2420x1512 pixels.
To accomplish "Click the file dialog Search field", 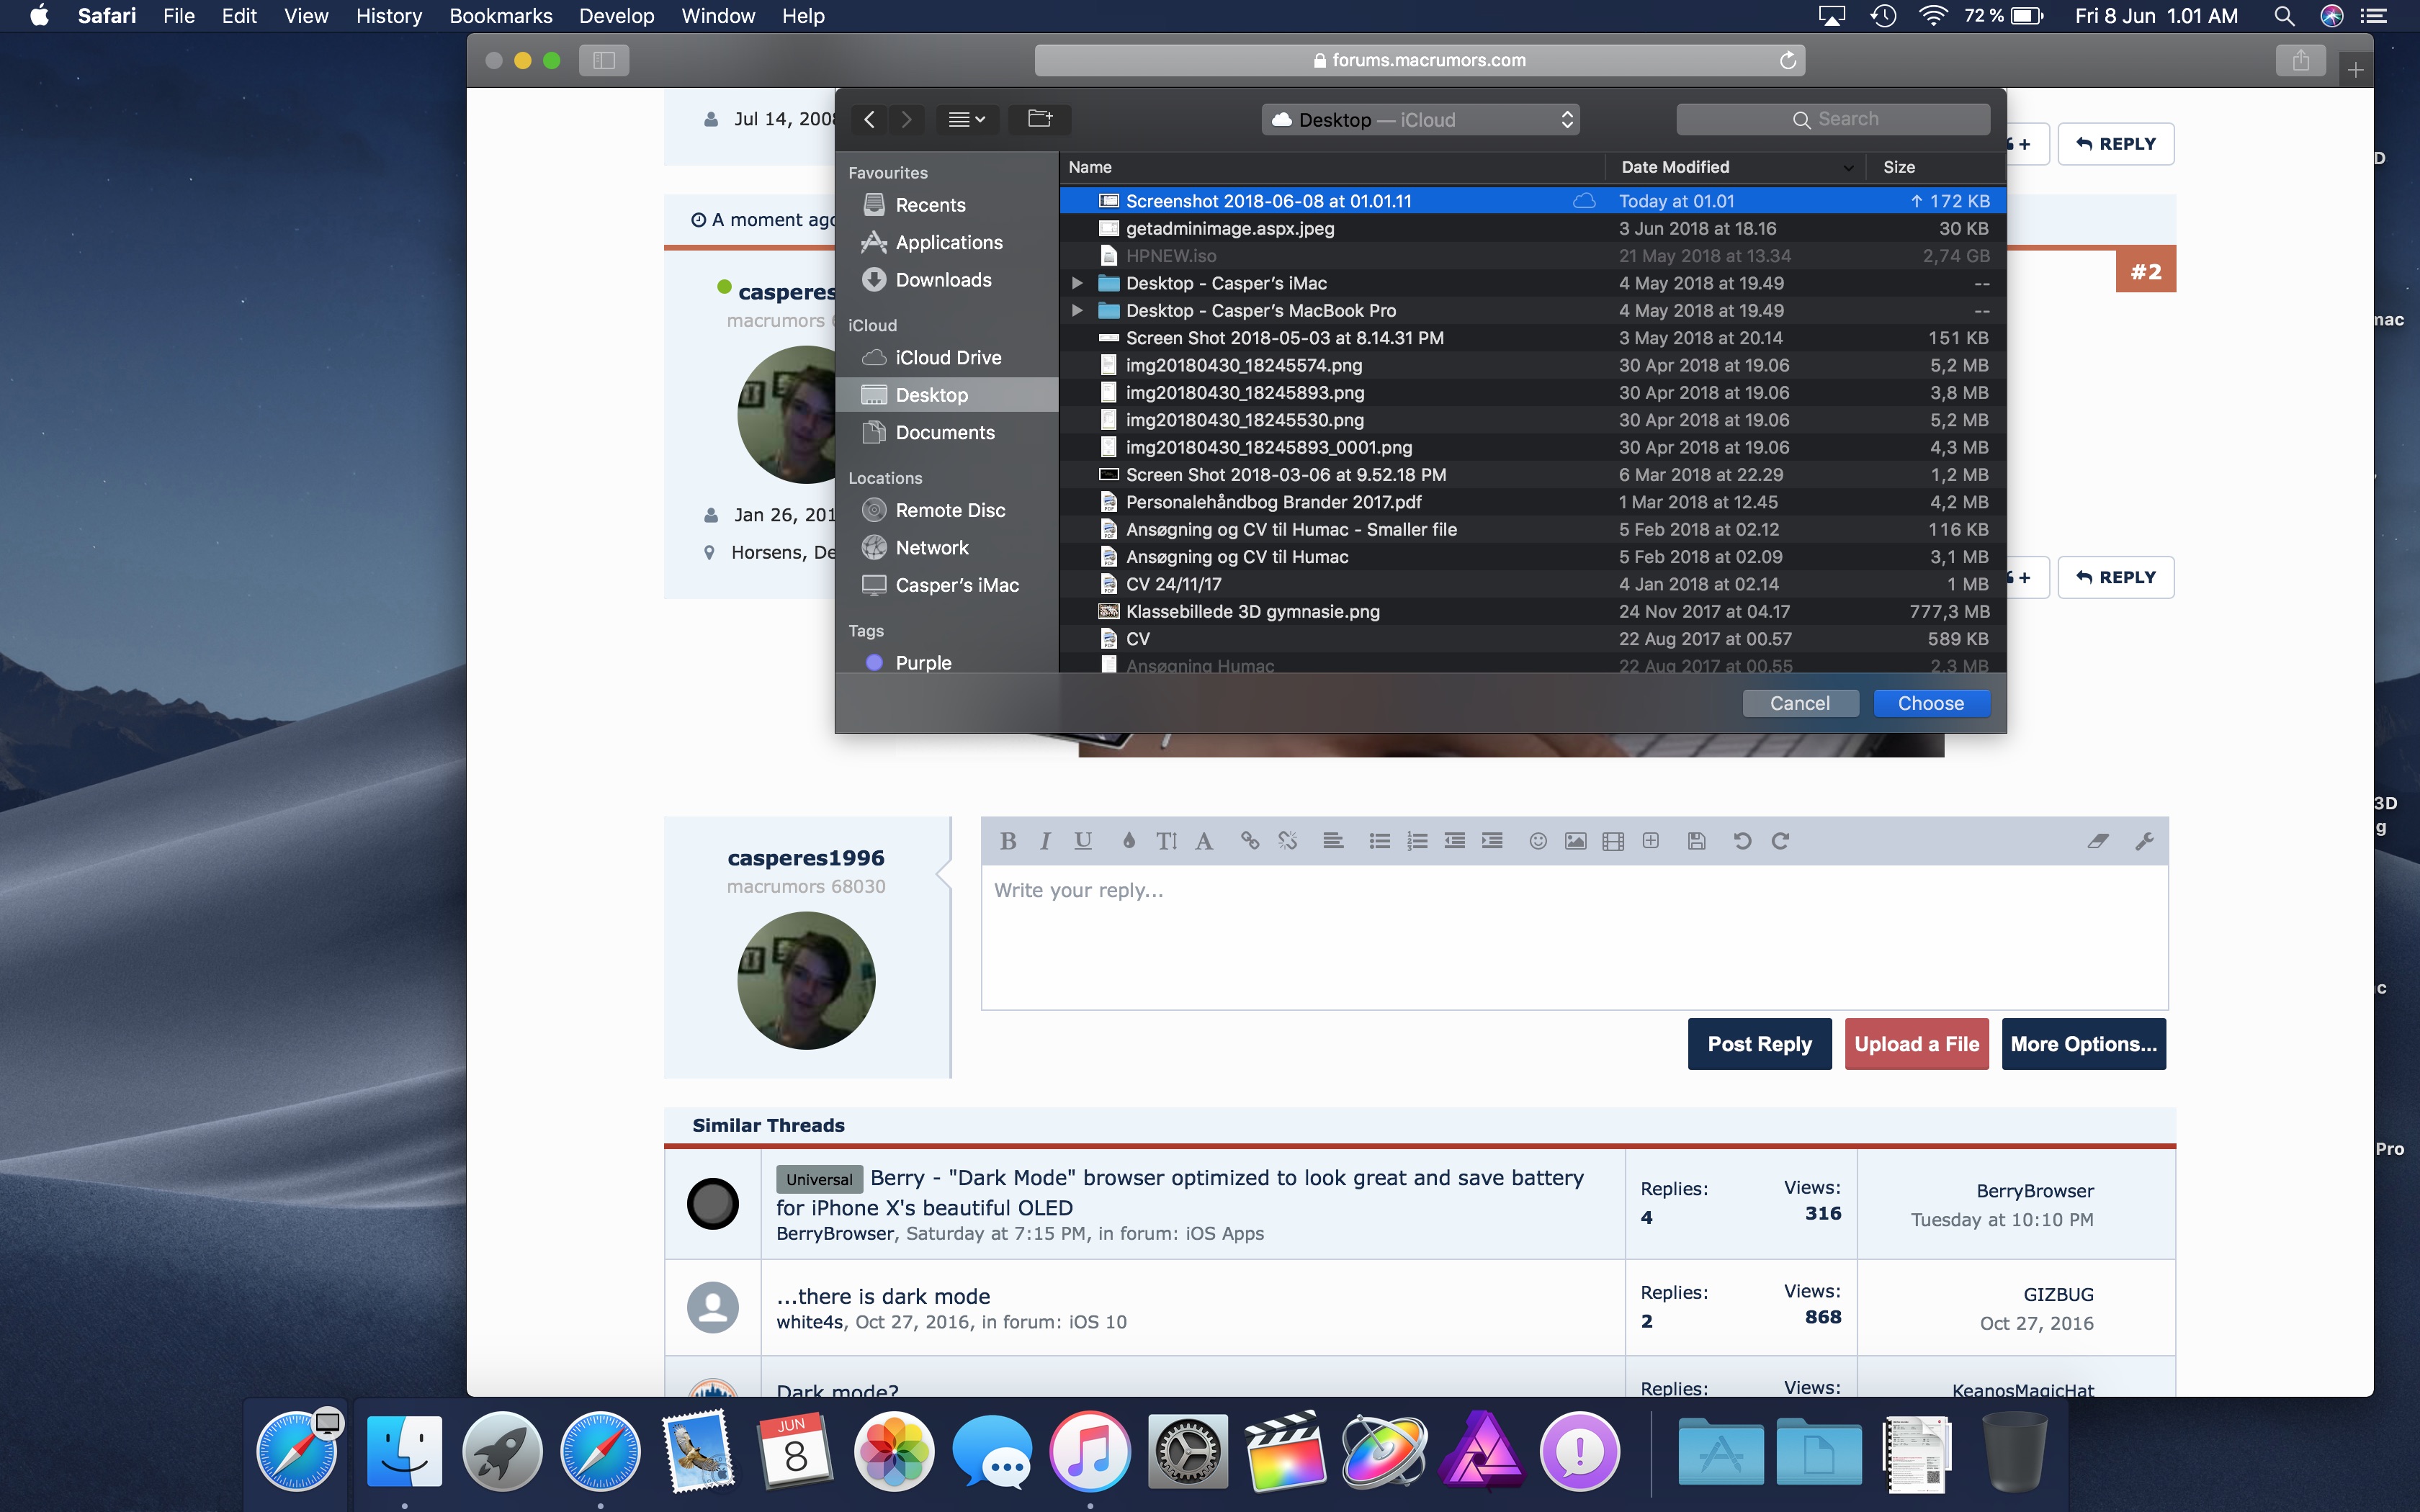I will coord(1833,119).
